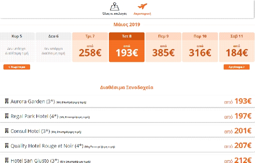Click the map icon for all options
255x163 pixels.
tap(114, 7)
